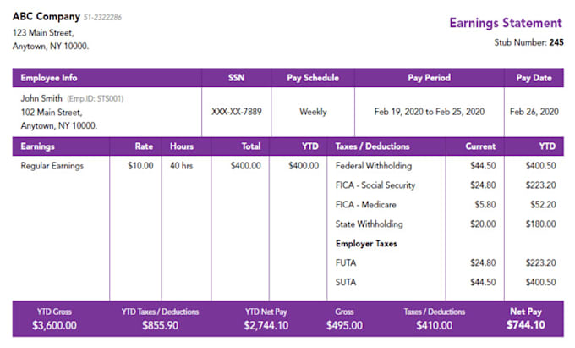This screenshot has height=348, width=575.
Task: Click the Weekly pay schedule value
Action: [313, 112]
